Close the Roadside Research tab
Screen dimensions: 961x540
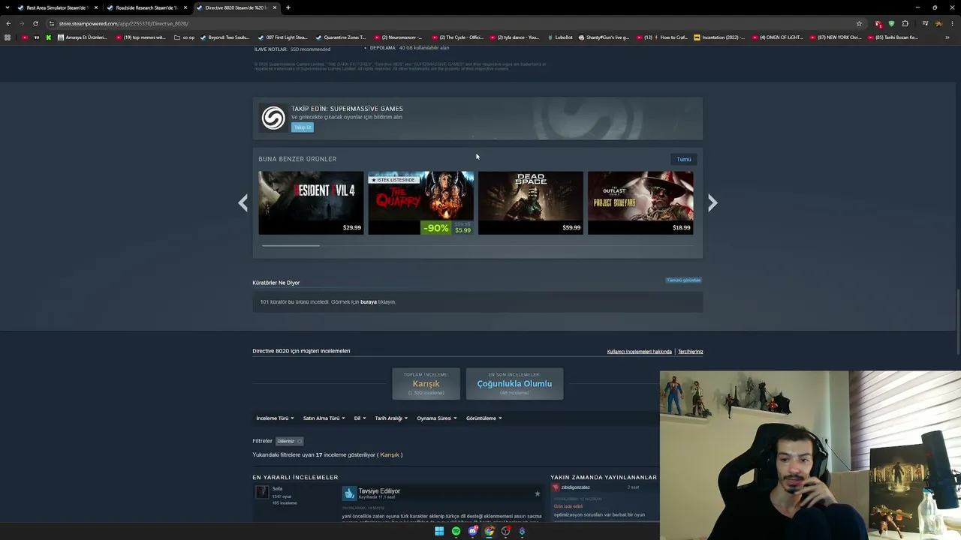185,7
